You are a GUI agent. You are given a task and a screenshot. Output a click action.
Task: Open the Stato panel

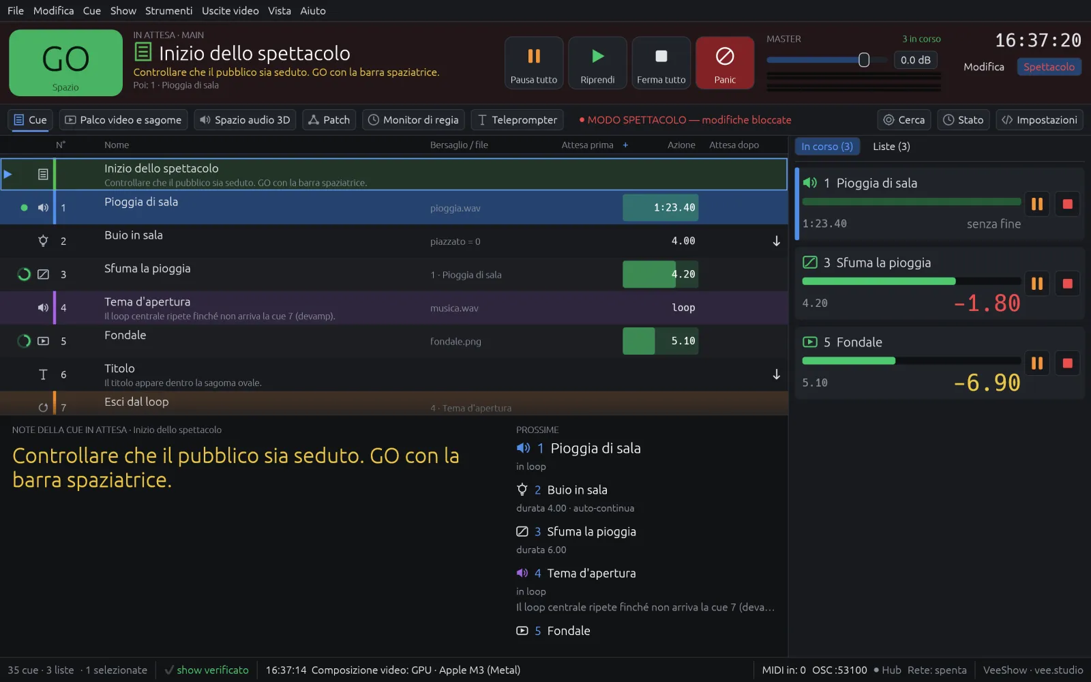tap(963, 120)
